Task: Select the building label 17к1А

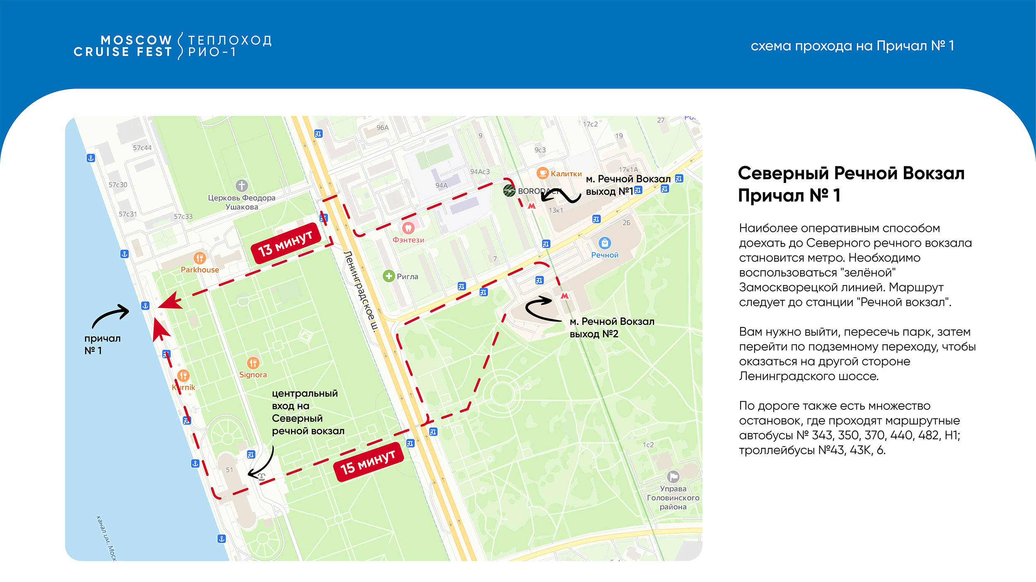Action: 628,170
